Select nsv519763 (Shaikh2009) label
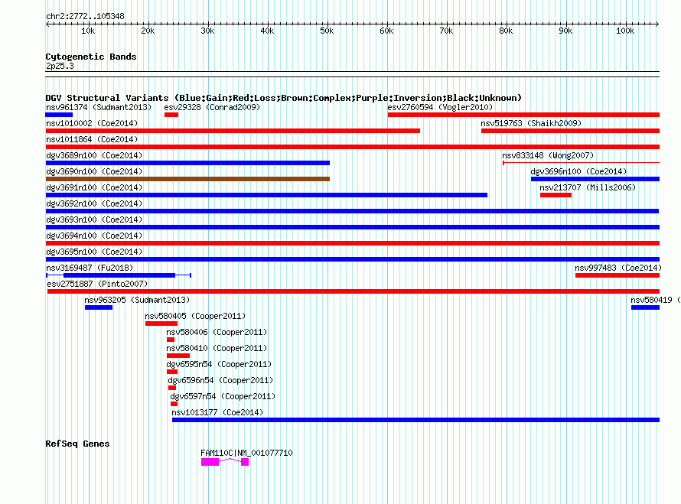Image resolution: width=681 pixels, height=504 pixels. (x=531, y=123)
